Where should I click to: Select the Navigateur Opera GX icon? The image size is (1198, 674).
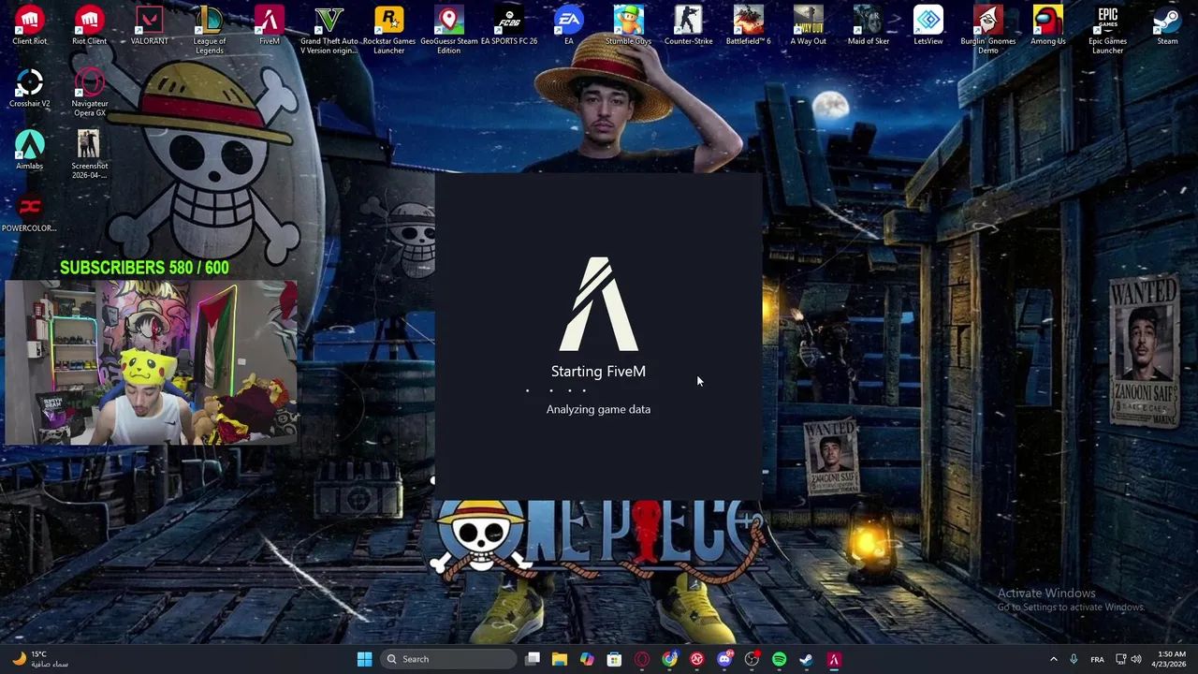90,92
